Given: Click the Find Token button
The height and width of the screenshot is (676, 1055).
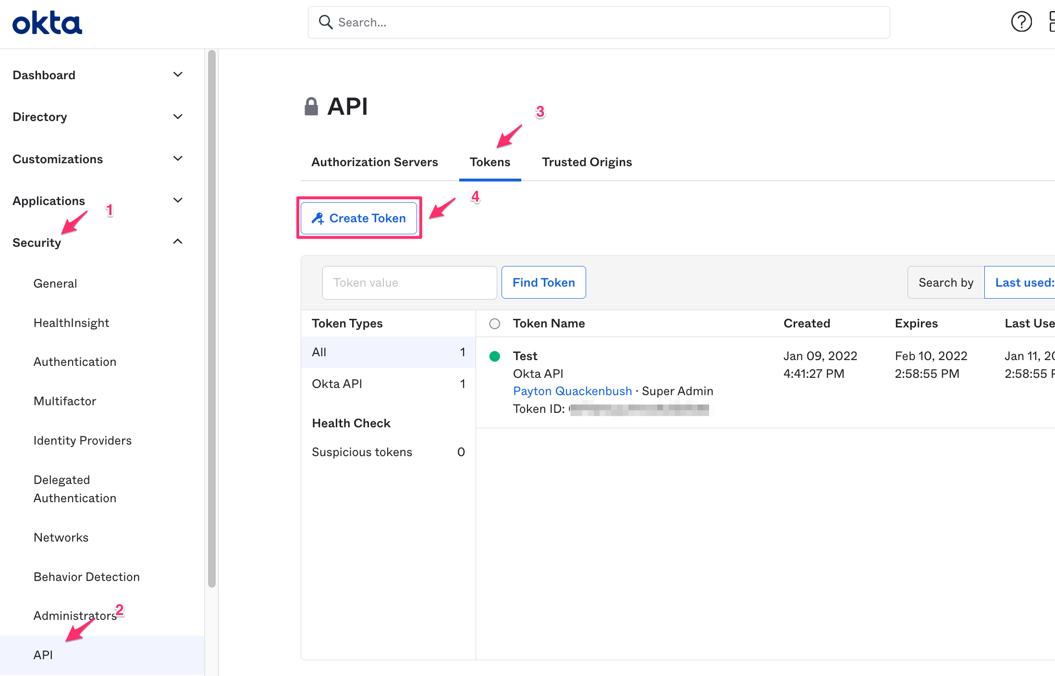Looking at the screenshot, I should pyautogui.click(x=543, y=282).
